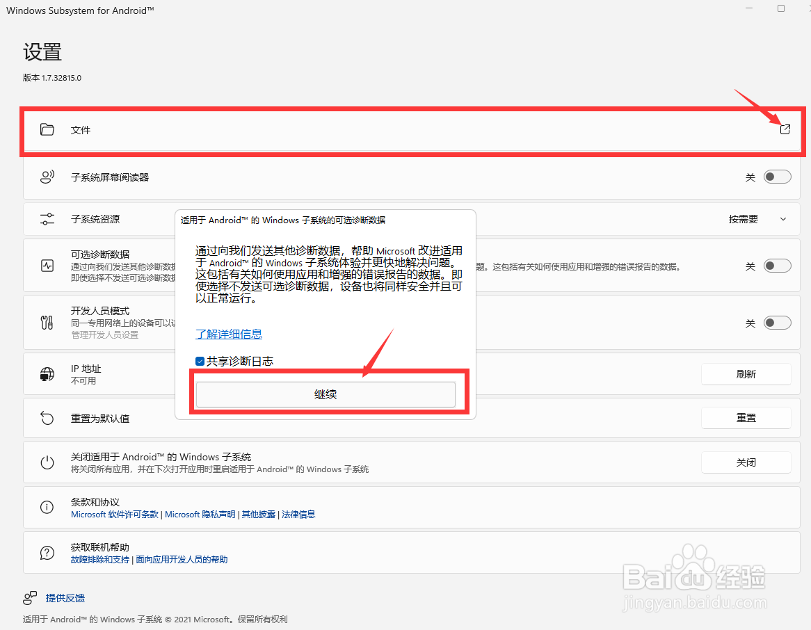Click the globe icon beside IP 地址
811x630 pixels.
pyautogui.click(x=47, y=373)
